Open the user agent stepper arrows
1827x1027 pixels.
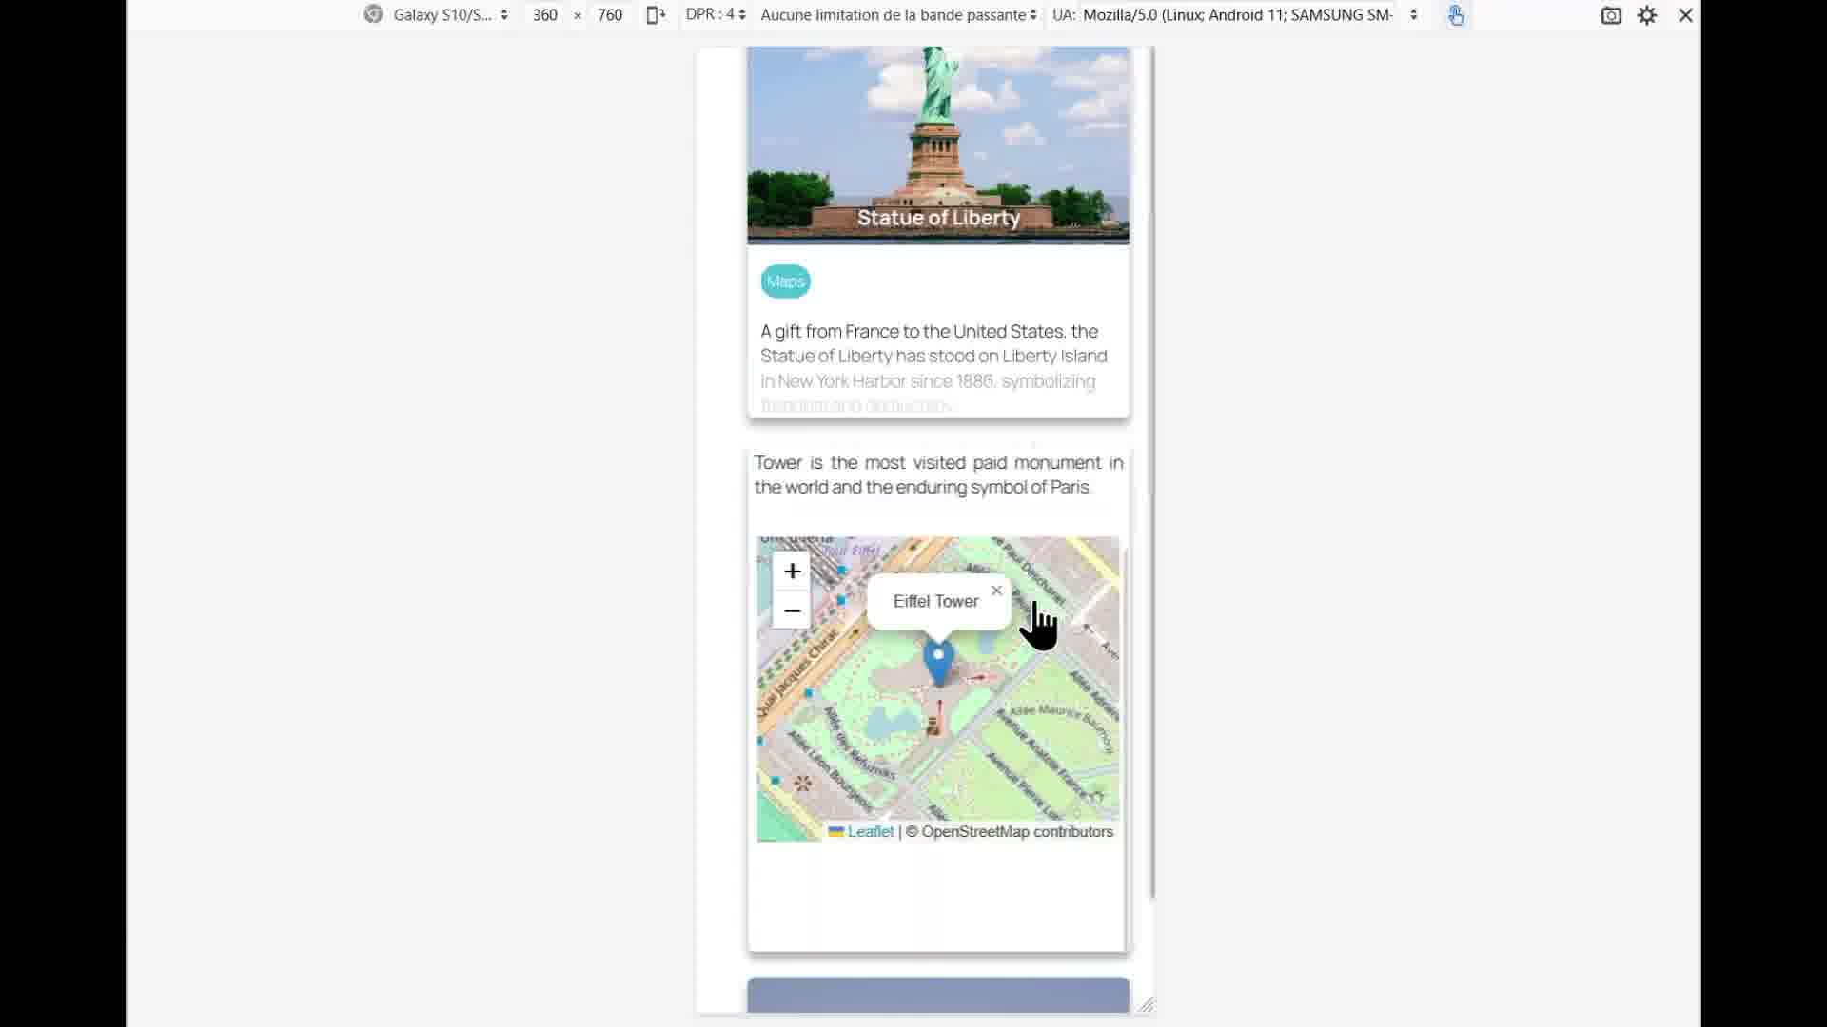(1414, 15)
